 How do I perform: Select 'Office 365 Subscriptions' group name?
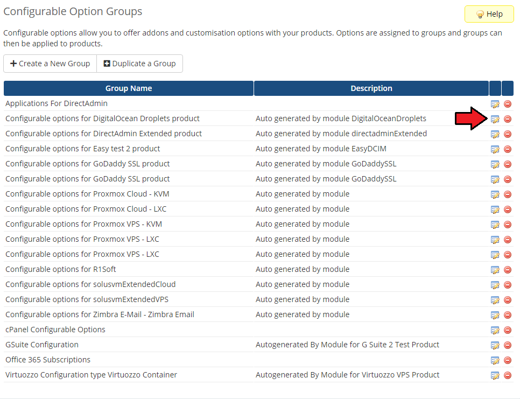click(x=48, y=360)
